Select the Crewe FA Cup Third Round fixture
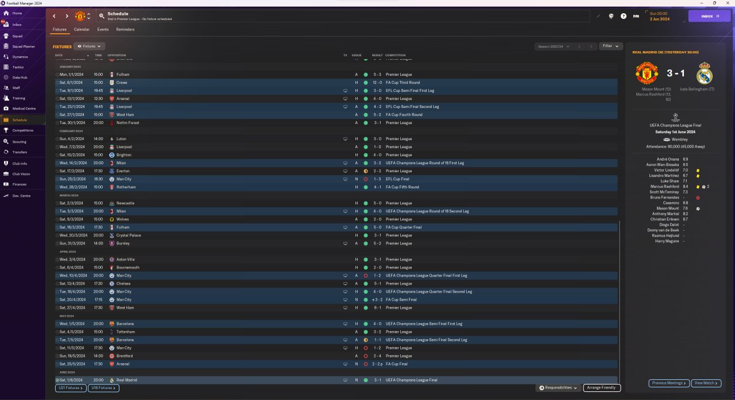The width and height of the screenshot is (735, 400). [336, 83]
